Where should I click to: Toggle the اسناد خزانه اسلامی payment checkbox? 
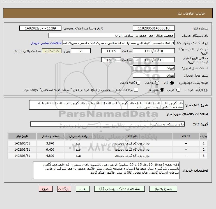pos(136,90)
